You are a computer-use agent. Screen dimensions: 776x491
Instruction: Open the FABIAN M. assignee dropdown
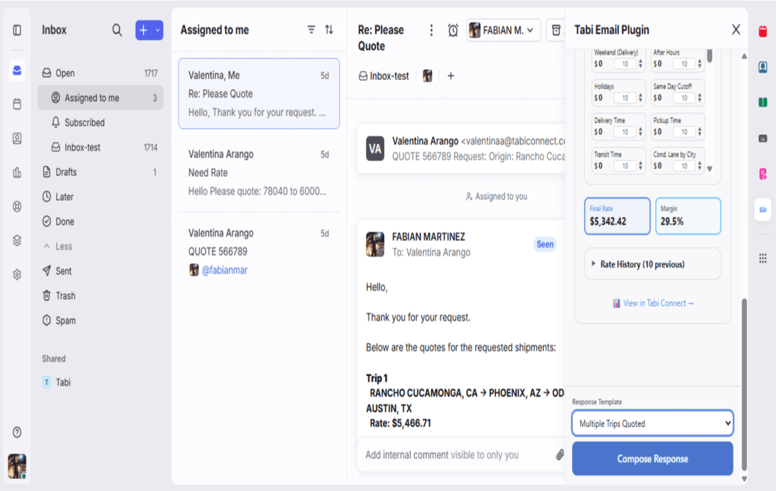pos(503,30)
